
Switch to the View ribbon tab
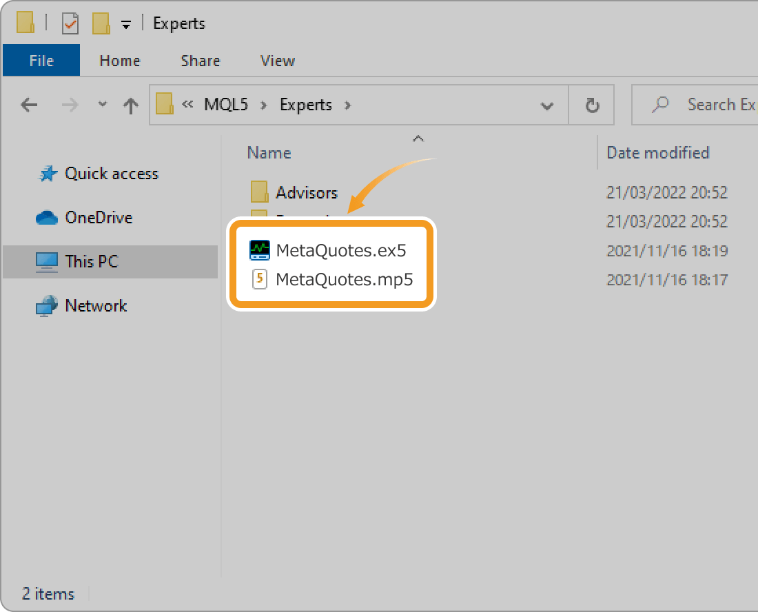click(278, 61)
